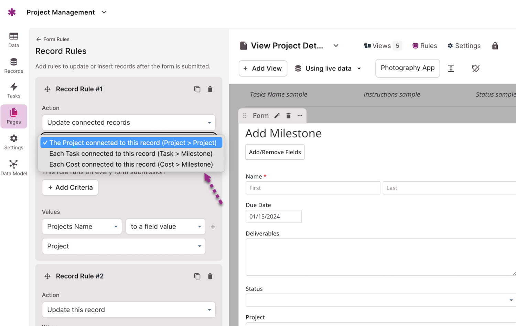Click the pencil icon to edit the Form
The height and width of the screenshot is (326, 516).
coord(277,116)
